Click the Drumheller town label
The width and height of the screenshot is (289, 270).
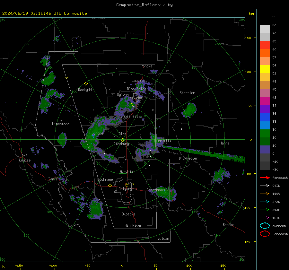coord(188,158)
